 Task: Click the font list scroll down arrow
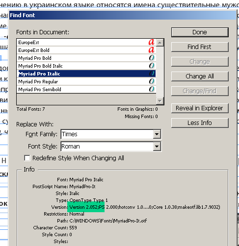click(x=159, y=100)
